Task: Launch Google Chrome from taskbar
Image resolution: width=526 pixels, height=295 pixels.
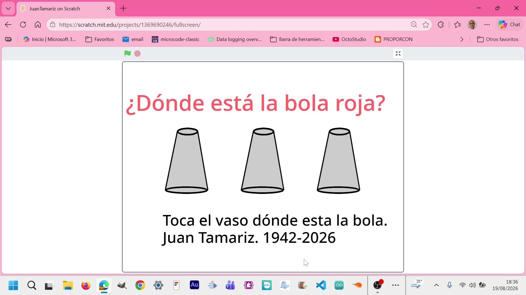Action: coord(140,285)
